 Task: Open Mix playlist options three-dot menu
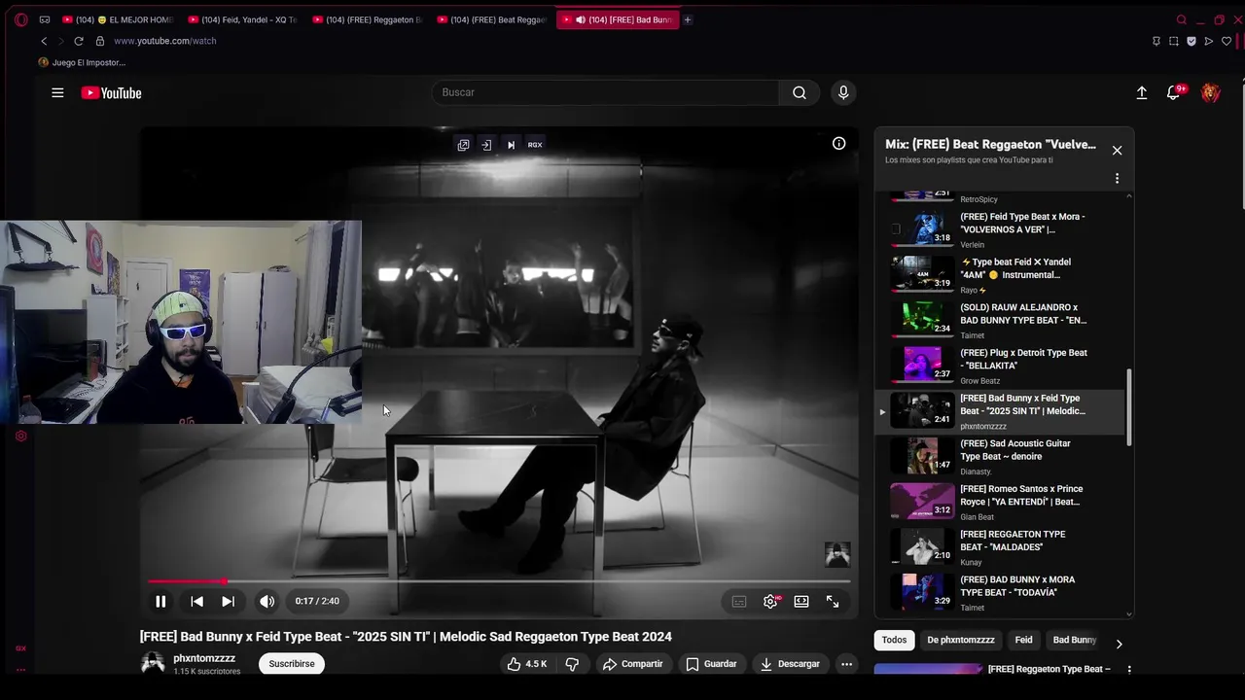tap(1117, 178)
